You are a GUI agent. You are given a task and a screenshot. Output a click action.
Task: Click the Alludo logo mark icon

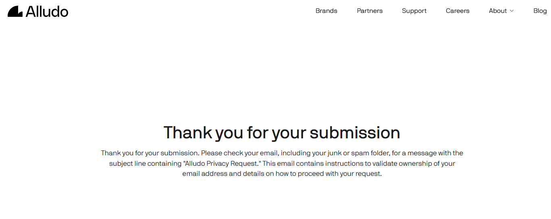(15, 11)
